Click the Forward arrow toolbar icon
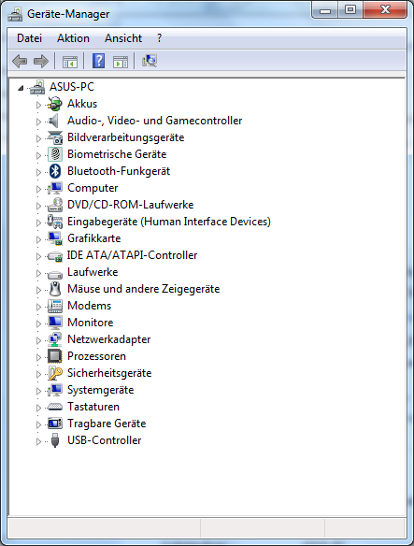 (41, 62)
